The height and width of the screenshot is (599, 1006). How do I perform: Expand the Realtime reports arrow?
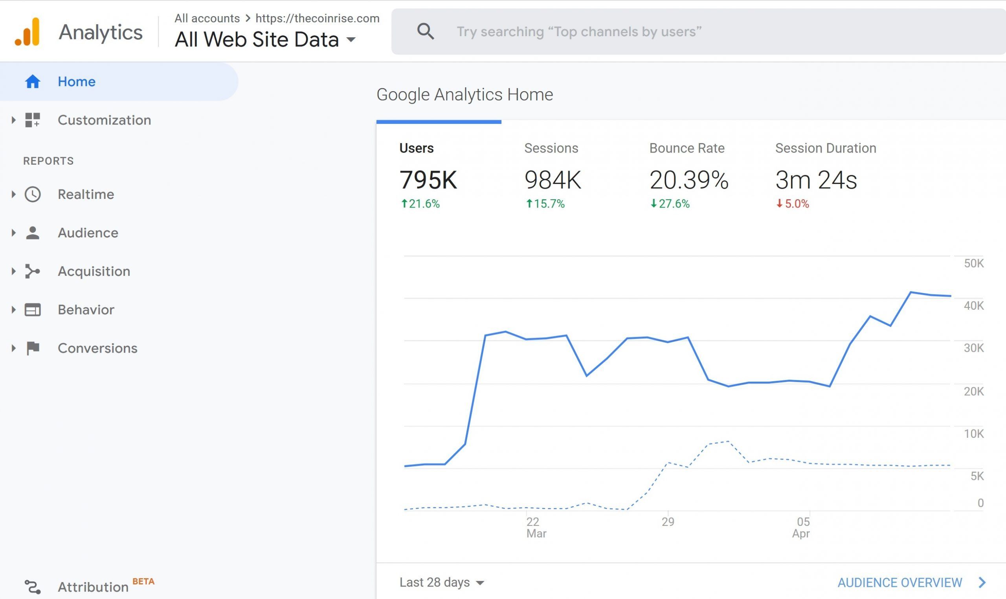click(13, 194)
